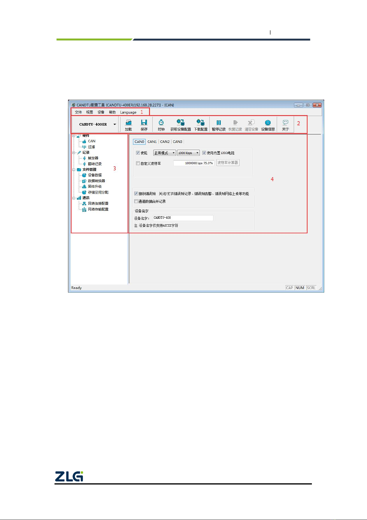Click the 加载 (load) toolbar icon
The image size is (367, 520).
click(x=128, y=123)
